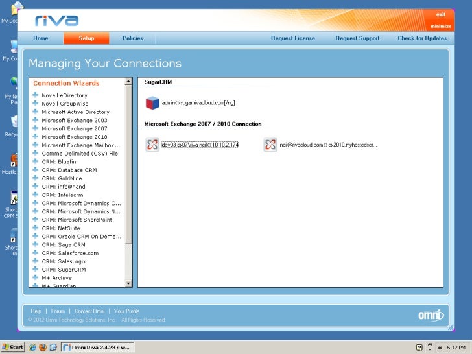Click the plus icon beside Microsoft Exchange 2003
Image resolution: width=472 pixels, height=354 pixels.
[36, 120]
